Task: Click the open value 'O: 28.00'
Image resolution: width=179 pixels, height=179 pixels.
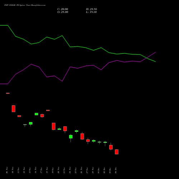Action: click(x=63, y=12)
